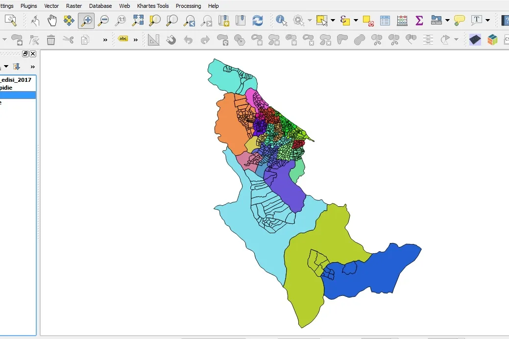Expand Select by Expression dropdown arrow
The height and width of the screenshot is (339, 509).
(x=356, y=21)
